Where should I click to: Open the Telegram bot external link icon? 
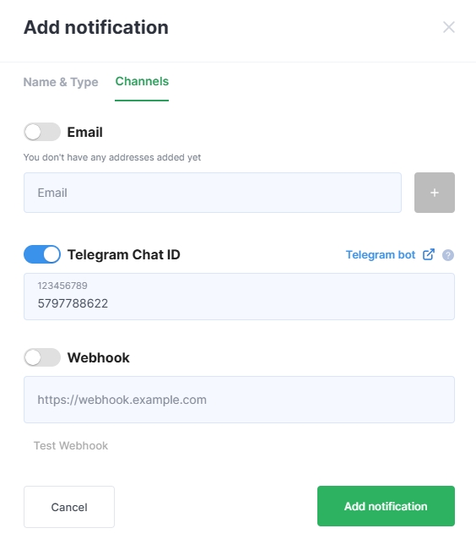tap(429, 254)
